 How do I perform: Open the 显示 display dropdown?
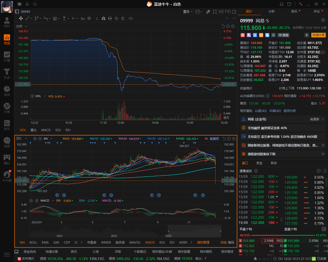pyautogui.click(x=188, y=12)
